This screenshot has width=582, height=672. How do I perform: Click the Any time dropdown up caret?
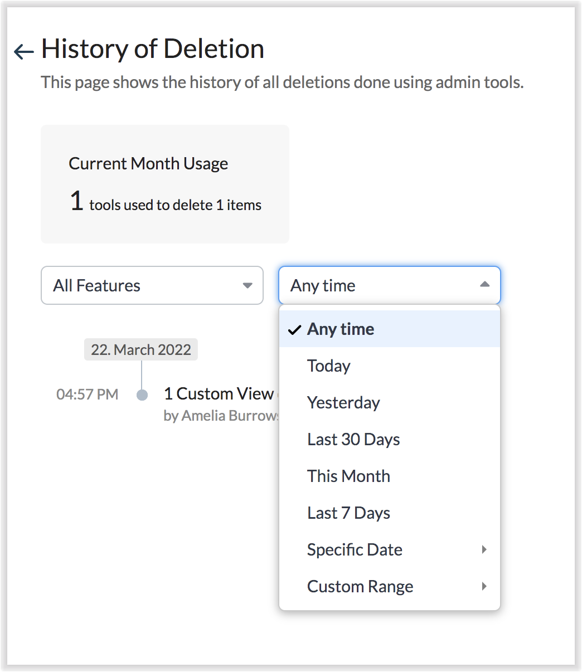tap(484, 285)
